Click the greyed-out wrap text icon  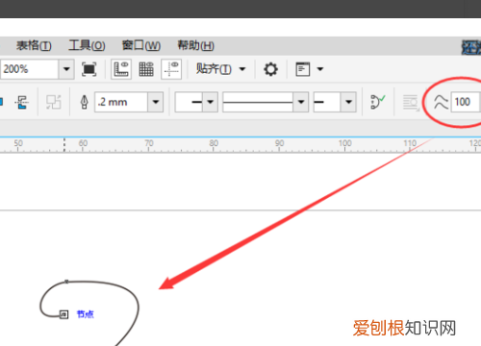[x=411, y=103]
